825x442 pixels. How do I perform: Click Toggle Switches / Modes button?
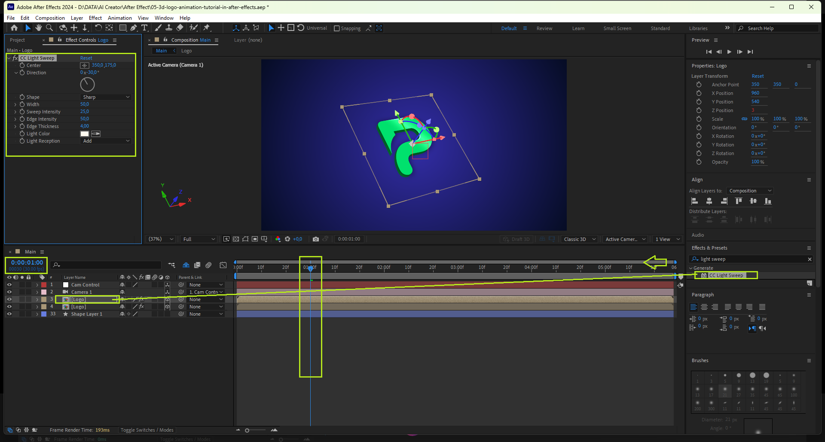(x=147, y=430)
